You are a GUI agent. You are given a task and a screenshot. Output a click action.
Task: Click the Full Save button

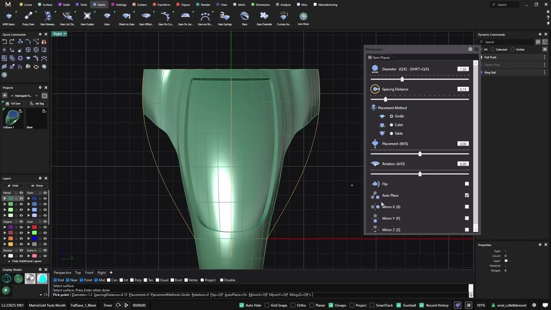click(x=13, y=103)
